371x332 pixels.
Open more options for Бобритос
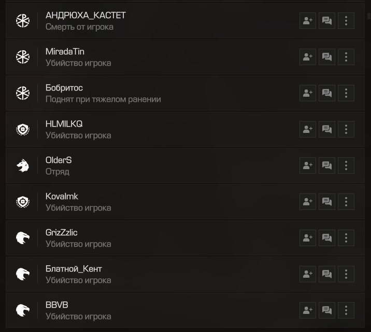click(x=346, y=93)
